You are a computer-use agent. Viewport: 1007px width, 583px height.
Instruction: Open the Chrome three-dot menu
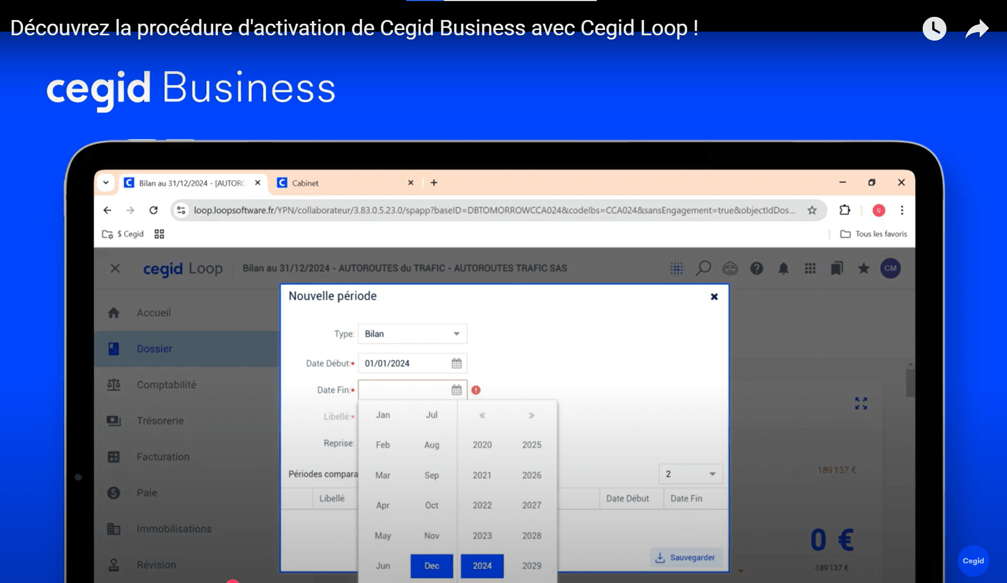coord(902,210)
